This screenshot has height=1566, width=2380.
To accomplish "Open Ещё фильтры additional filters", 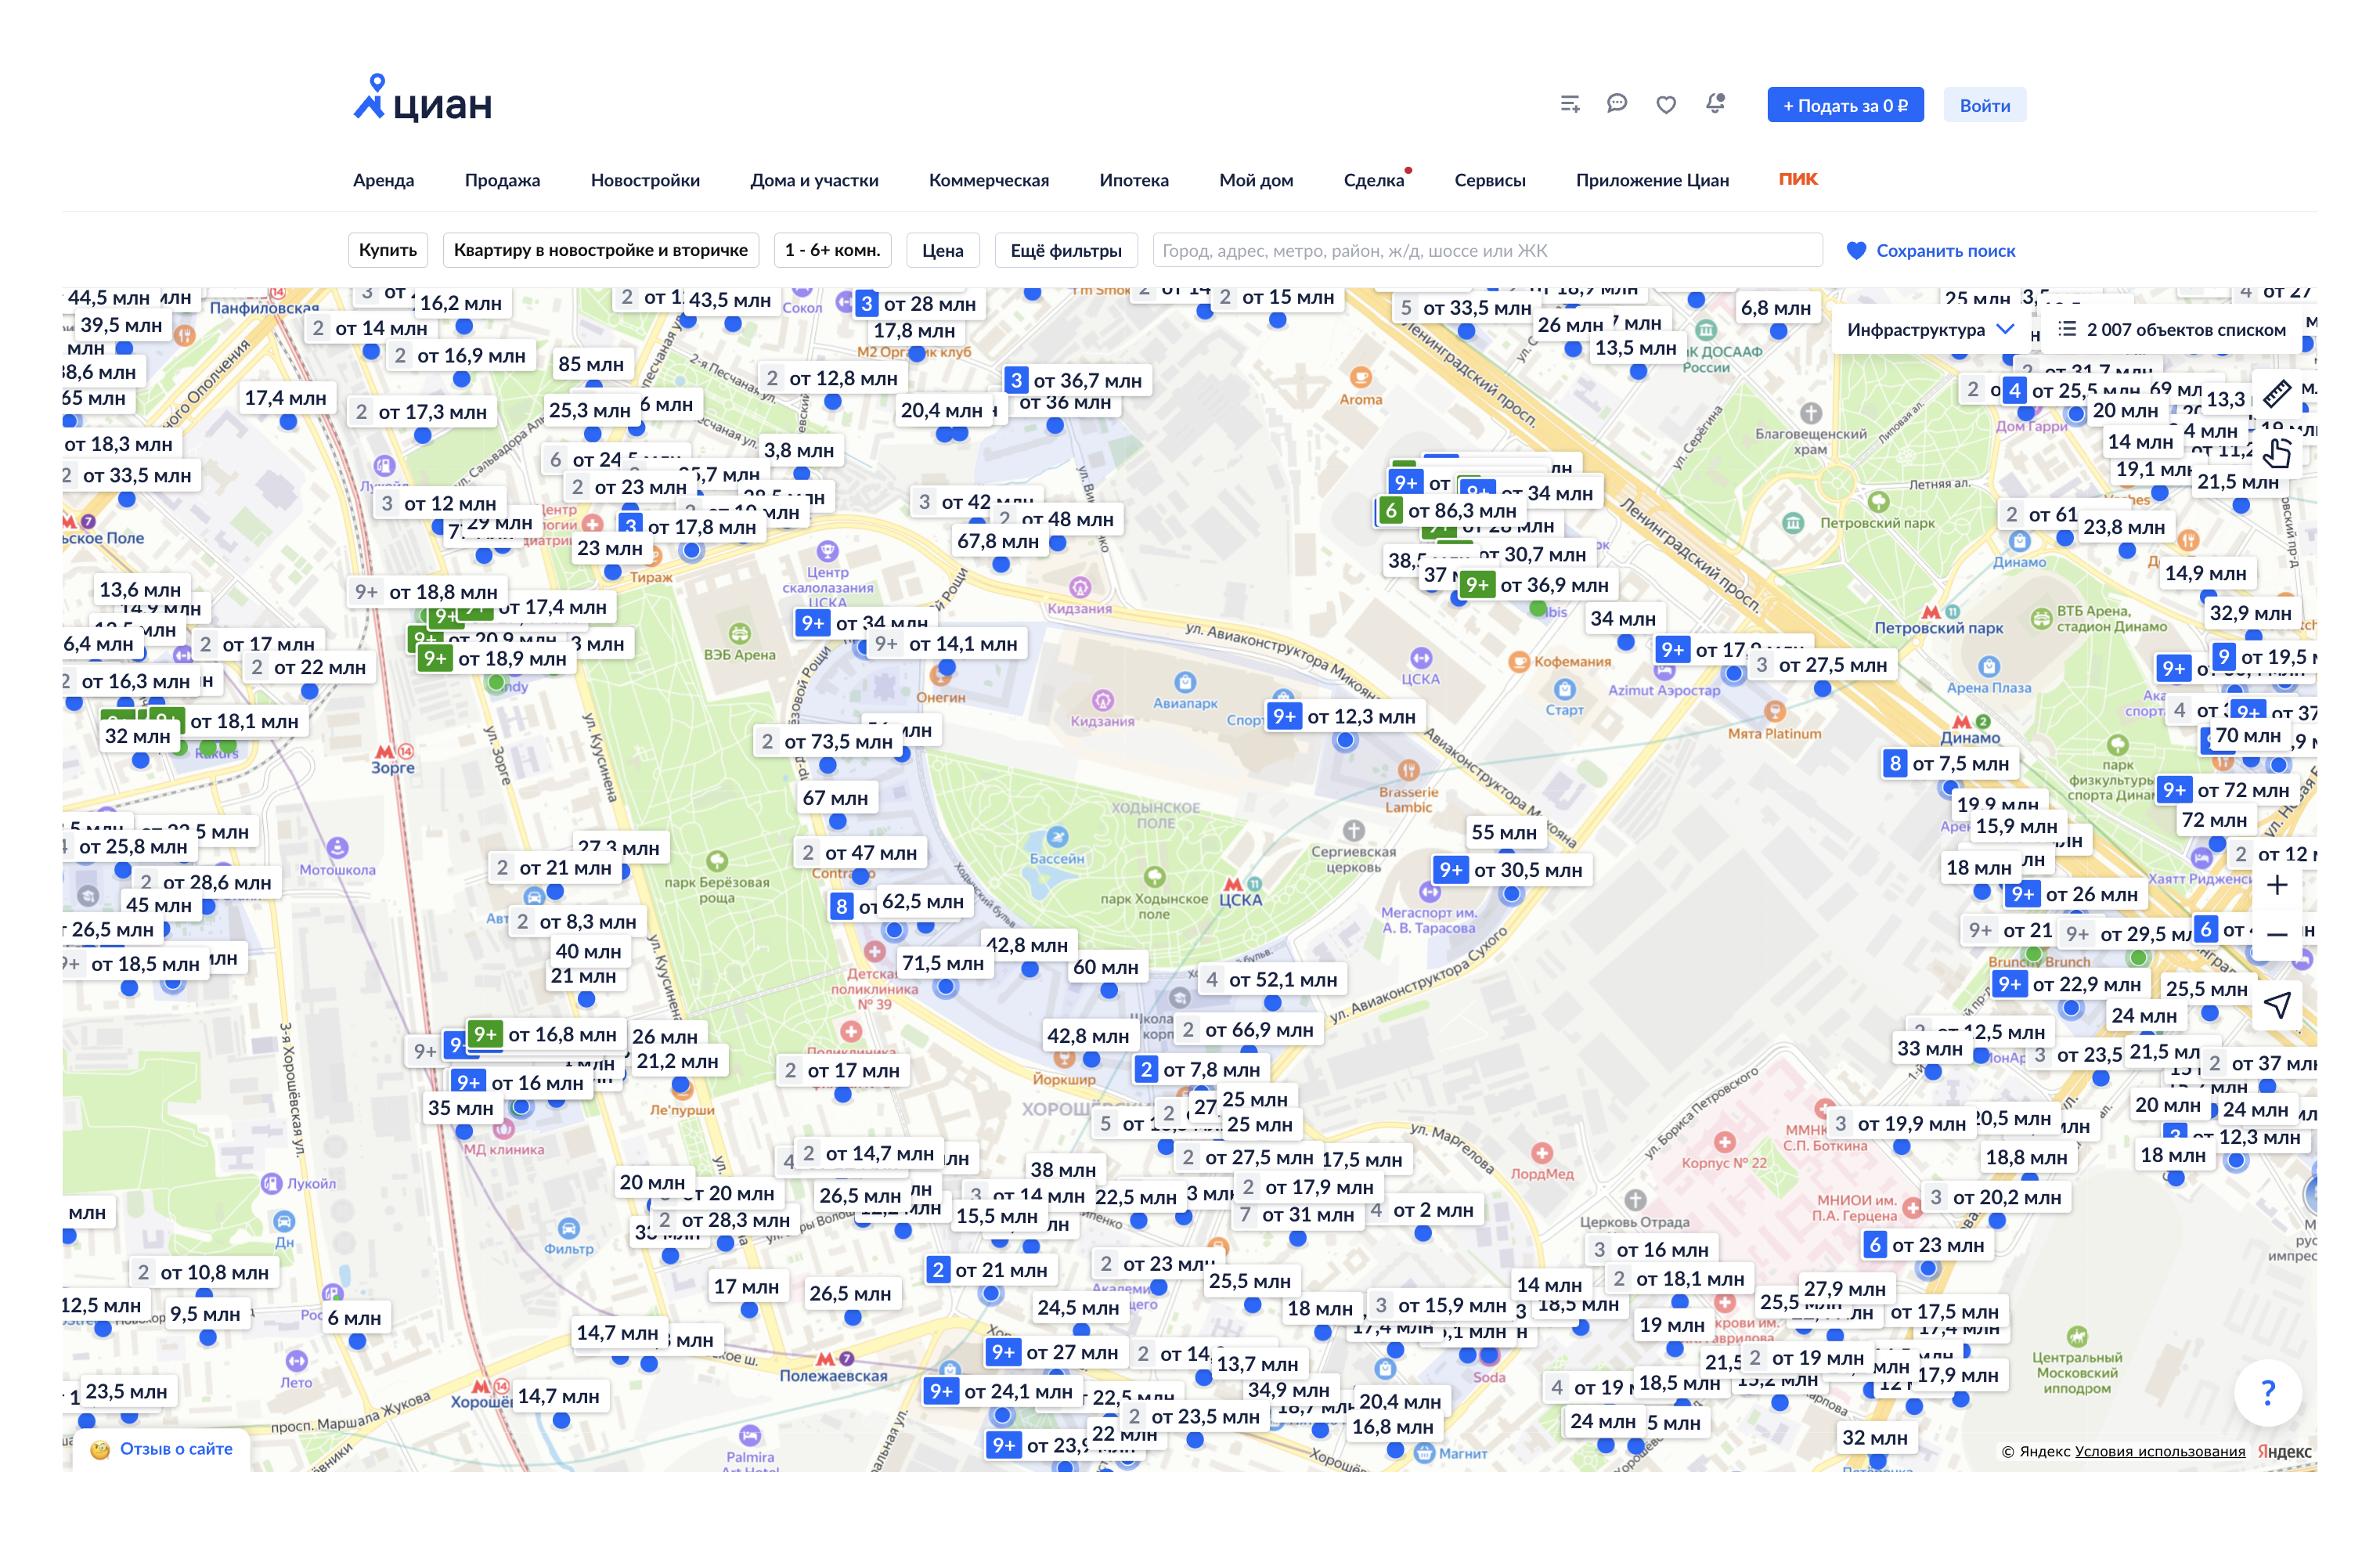I will pyautogui.click(x=1066, y=250).
